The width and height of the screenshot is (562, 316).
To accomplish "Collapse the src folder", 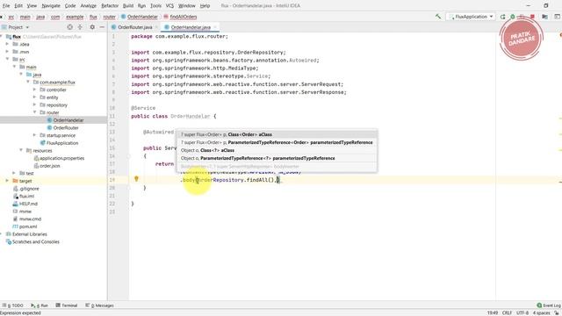I will point(7,59).
